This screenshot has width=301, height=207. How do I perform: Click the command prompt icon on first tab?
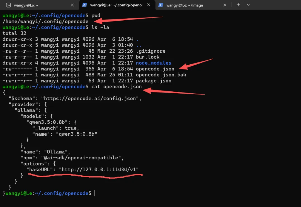[x=8, y=5]
